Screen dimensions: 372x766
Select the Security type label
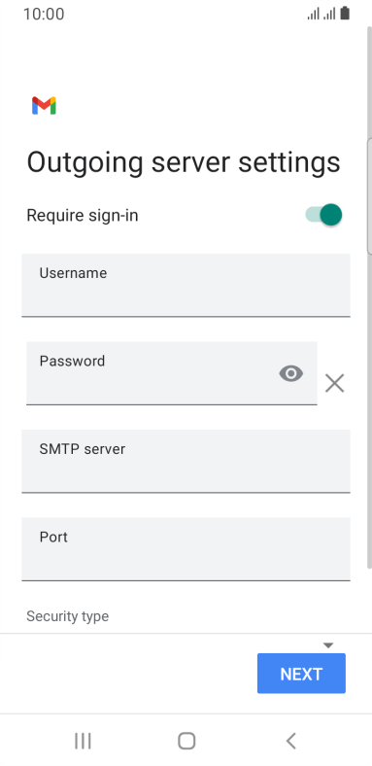[x=67, y=616]
